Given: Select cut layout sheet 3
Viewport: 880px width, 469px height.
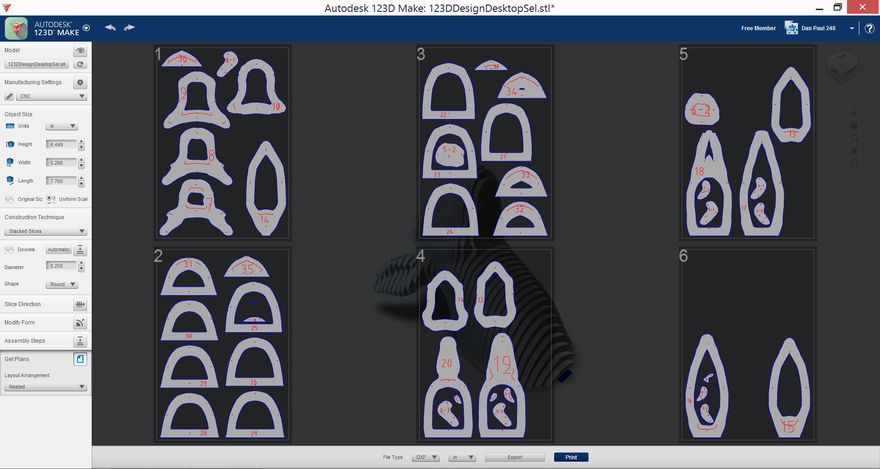Looking at the screenshot, I should (x=485, y=143).
